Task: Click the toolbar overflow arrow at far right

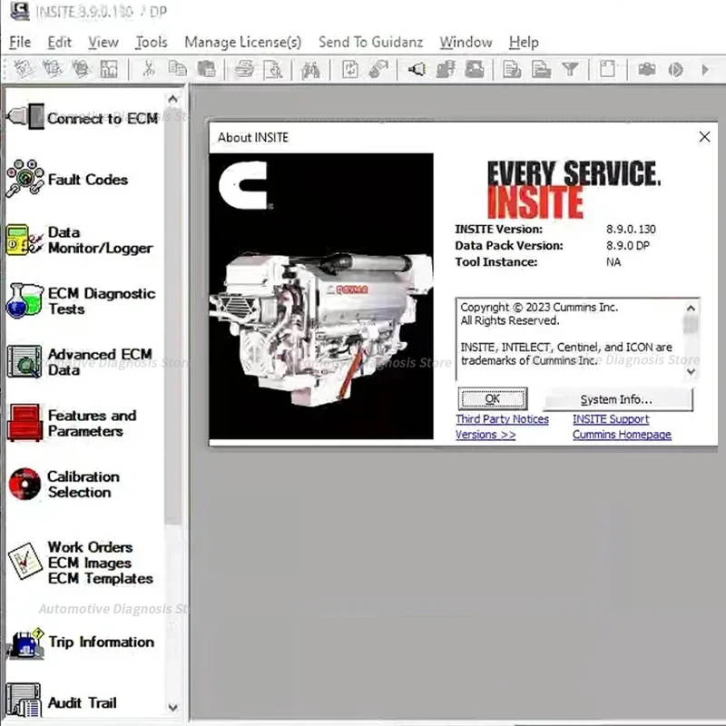Action: [705, 70]
